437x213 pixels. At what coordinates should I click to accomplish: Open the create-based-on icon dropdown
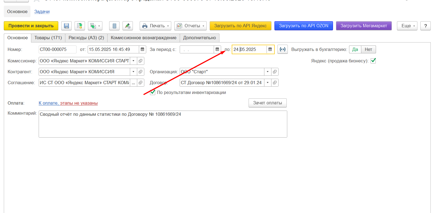click(95, 26)
